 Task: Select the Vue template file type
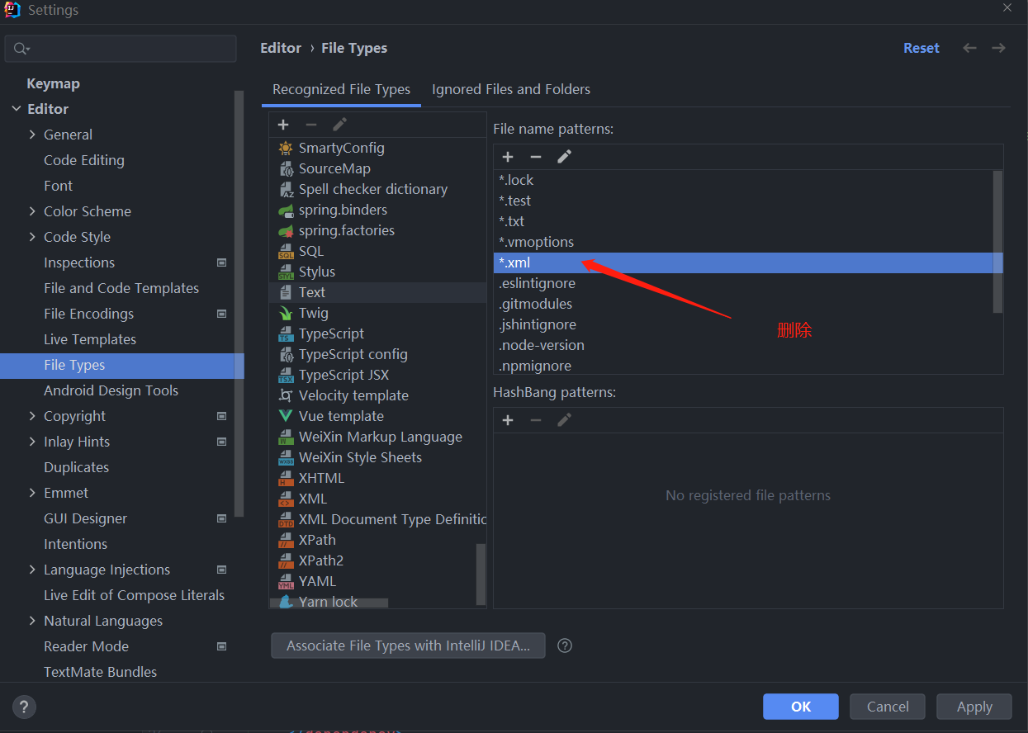tap(378, 416)
